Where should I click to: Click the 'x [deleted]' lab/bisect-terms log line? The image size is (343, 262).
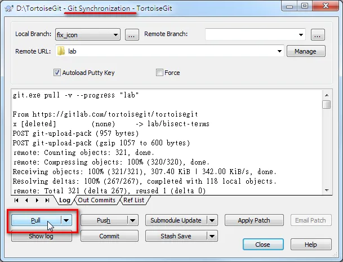coord(111,124)
